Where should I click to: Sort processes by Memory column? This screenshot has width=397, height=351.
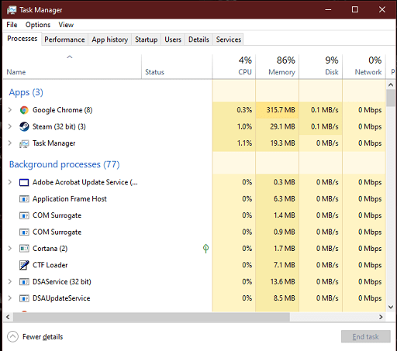tap(278, 67)
